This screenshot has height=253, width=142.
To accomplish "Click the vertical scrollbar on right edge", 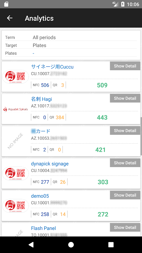I will [x=141, y=136].
